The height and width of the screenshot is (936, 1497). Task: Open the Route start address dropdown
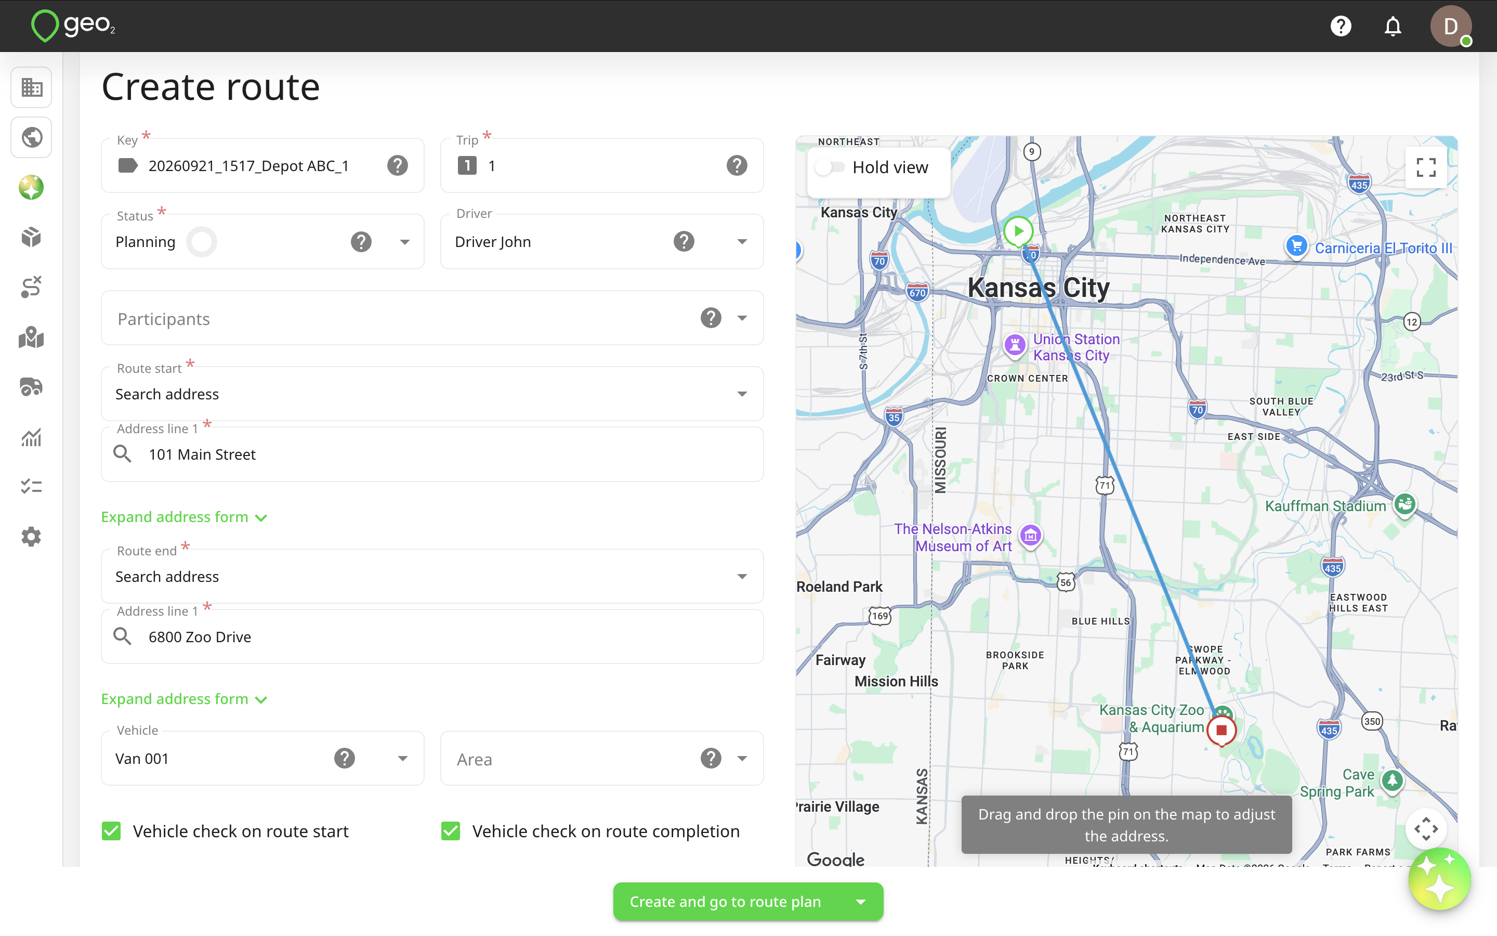pyautogui.click(x=742, y=394)
